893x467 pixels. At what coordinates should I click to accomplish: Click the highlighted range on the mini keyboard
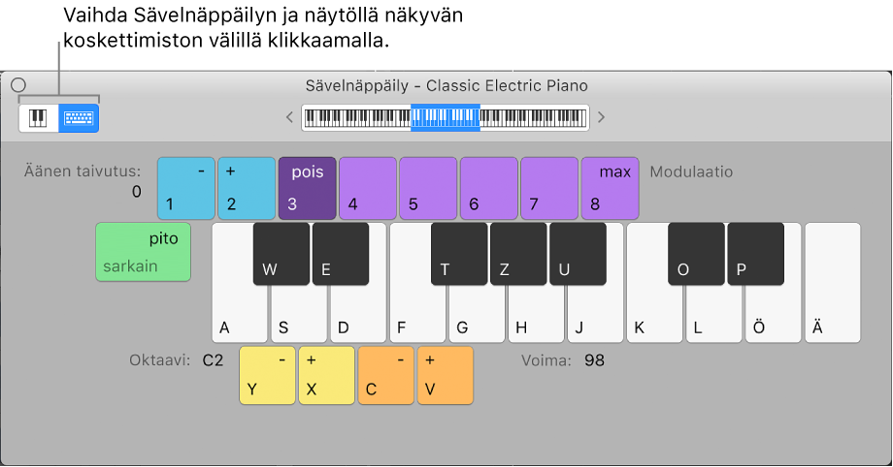[446, 118]
